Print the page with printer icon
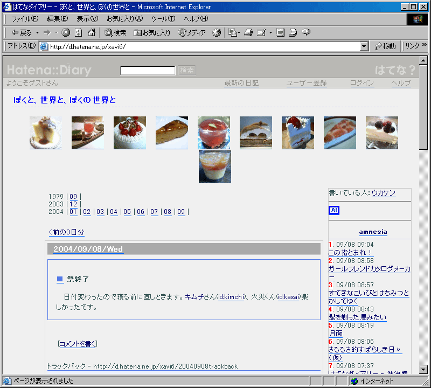Viewport: 431px width, 388px height. point(248,33)
